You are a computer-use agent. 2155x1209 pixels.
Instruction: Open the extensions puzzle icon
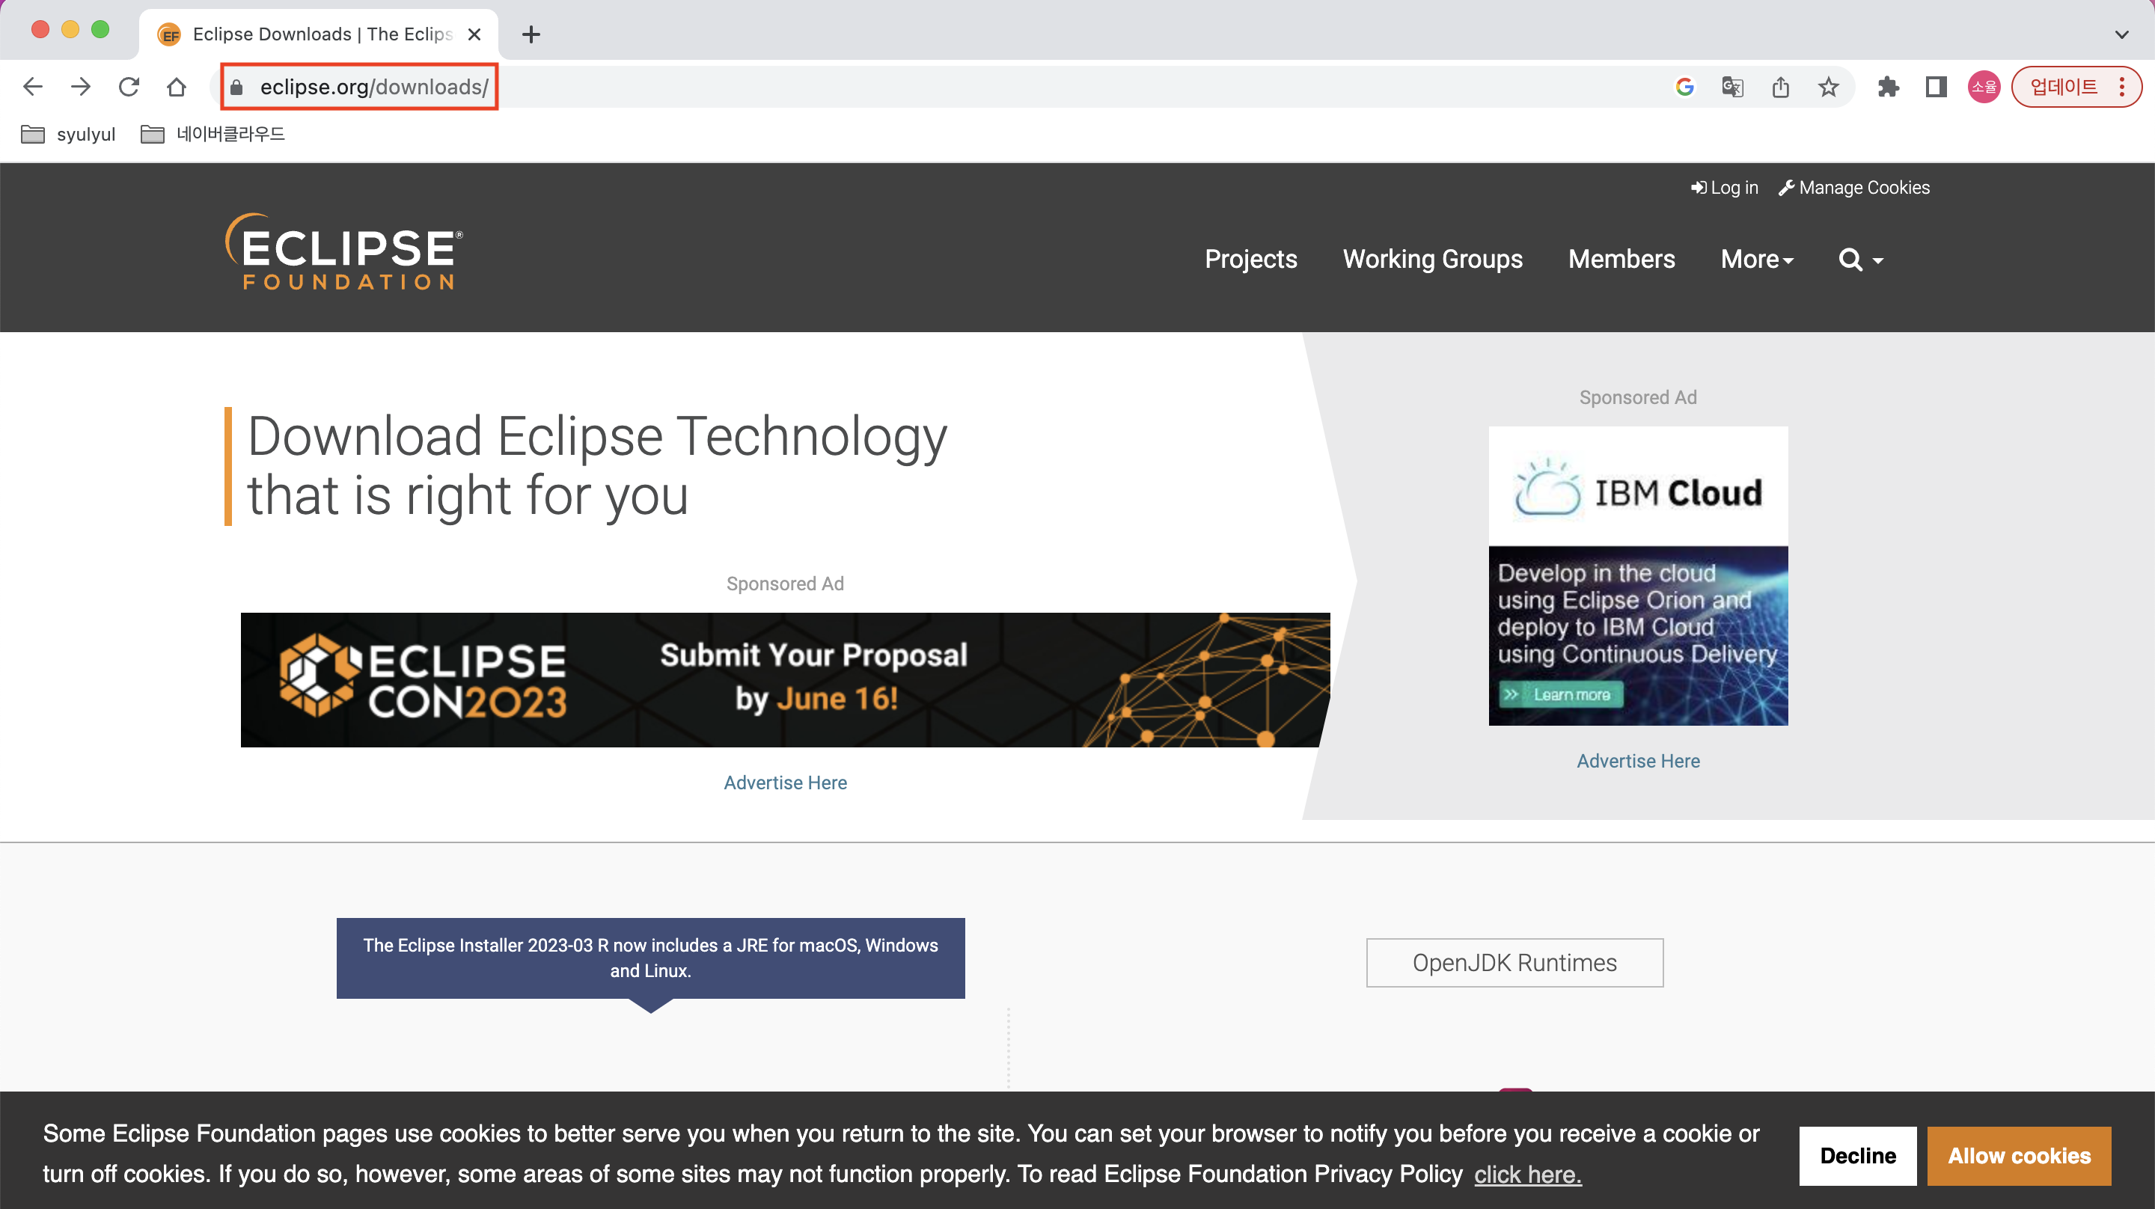tap(1887, 87)
